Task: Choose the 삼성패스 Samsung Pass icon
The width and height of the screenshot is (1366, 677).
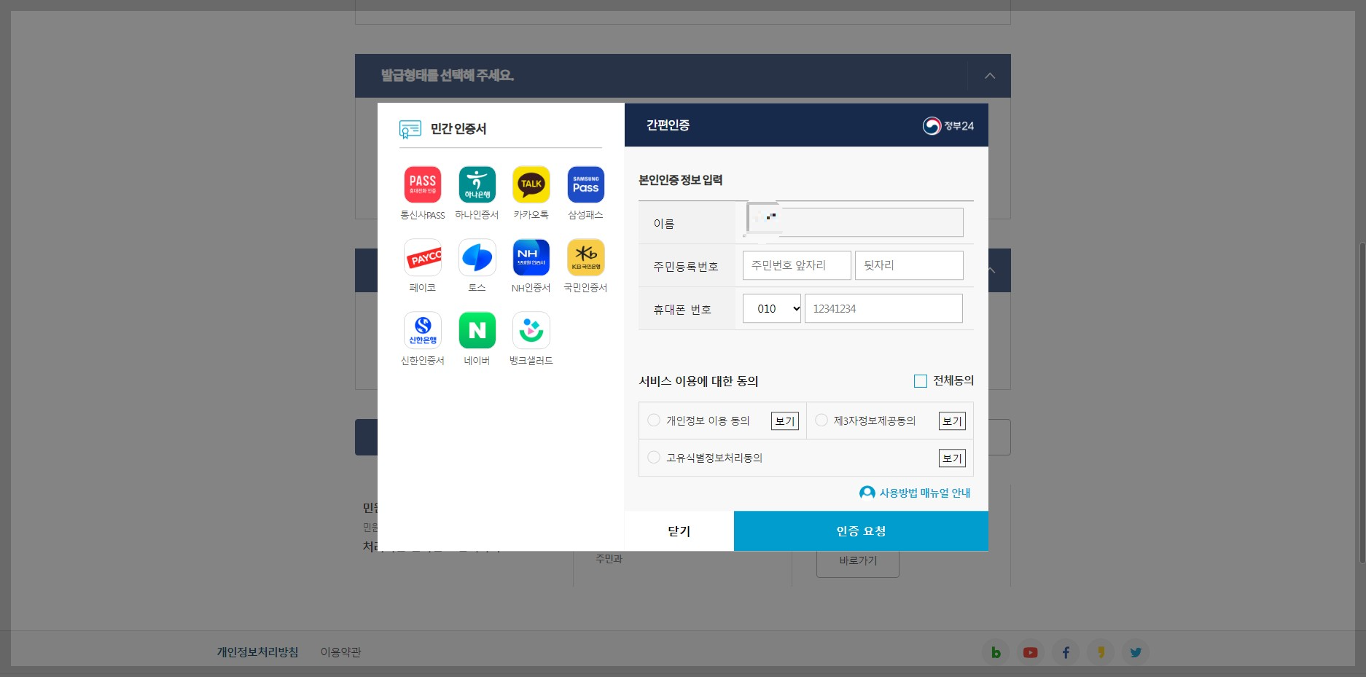Action: pos(586,184)
